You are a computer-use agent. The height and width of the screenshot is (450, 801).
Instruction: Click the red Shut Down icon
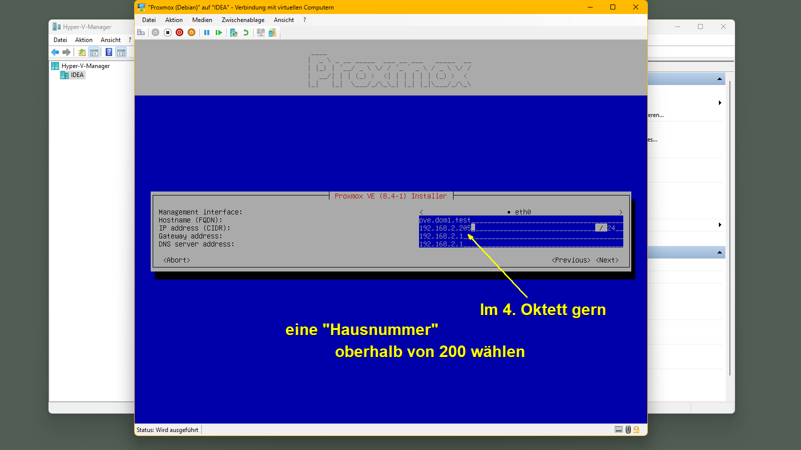point(179,32)
